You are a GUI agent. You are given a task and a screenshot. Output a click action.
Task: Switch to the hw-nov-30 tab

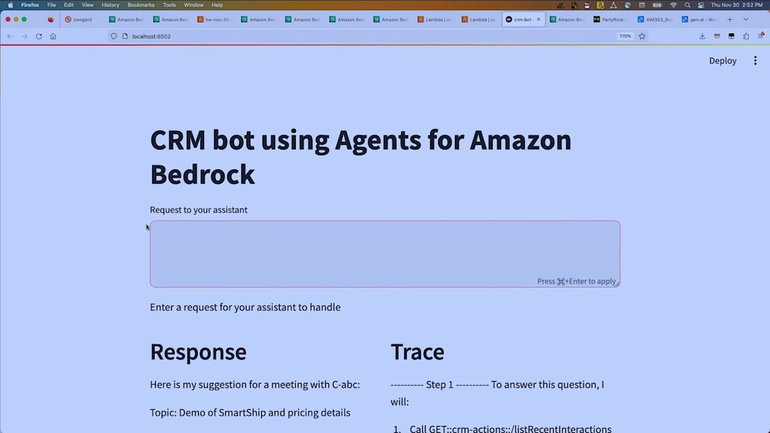[x=214, y=19]
